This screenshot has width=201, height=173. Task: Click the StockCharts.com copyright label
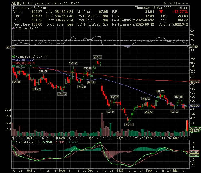pyautogui.click(x=176, y=3)
